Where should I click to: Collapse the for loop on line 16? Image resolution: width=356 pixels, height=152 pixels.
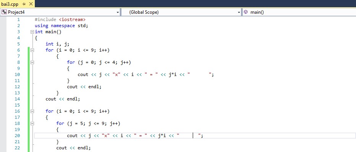(x=32, y=112)
